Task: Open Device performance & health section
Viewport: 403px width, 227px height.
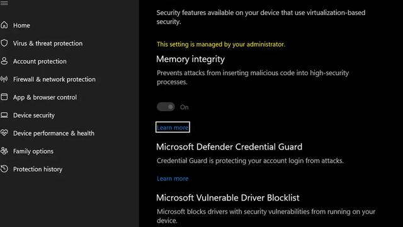Action: 54,133
